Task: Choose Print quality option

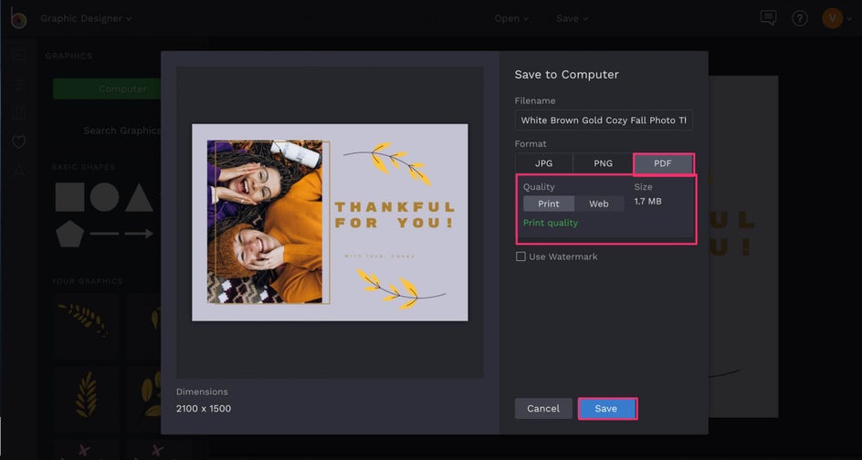Action: [x=548, y=204]
